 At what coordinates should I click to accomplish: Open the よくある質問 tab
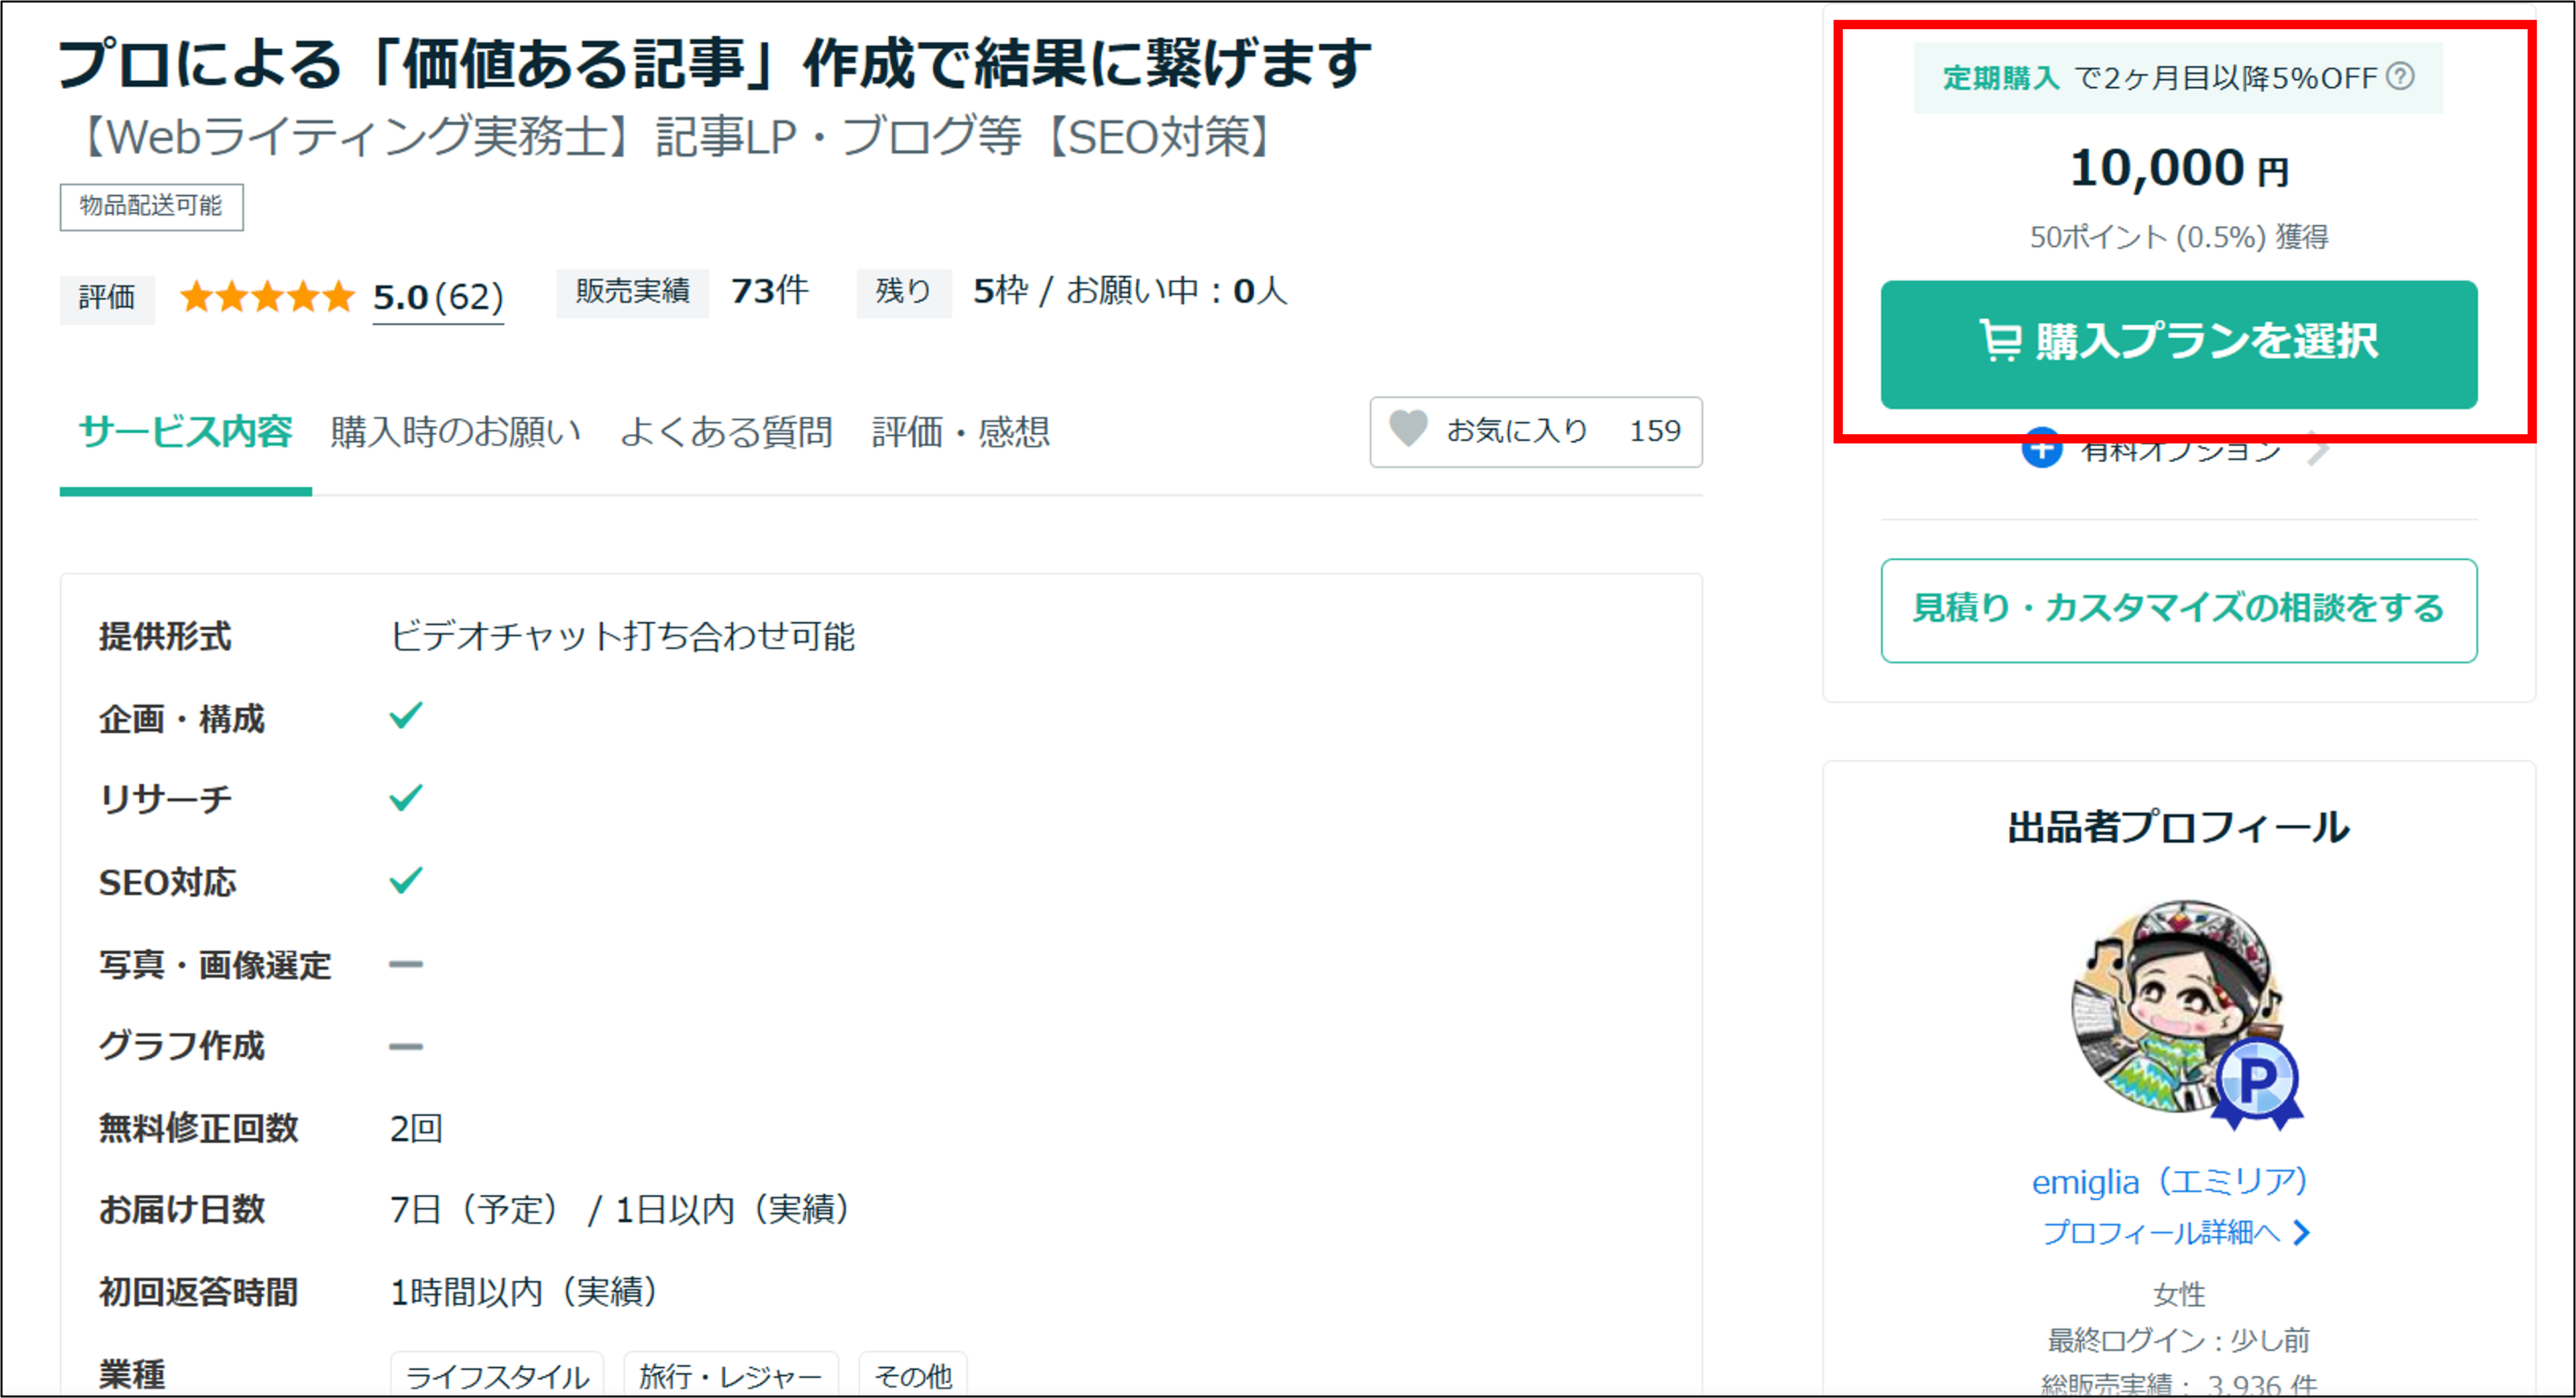(x=726, y=432)
